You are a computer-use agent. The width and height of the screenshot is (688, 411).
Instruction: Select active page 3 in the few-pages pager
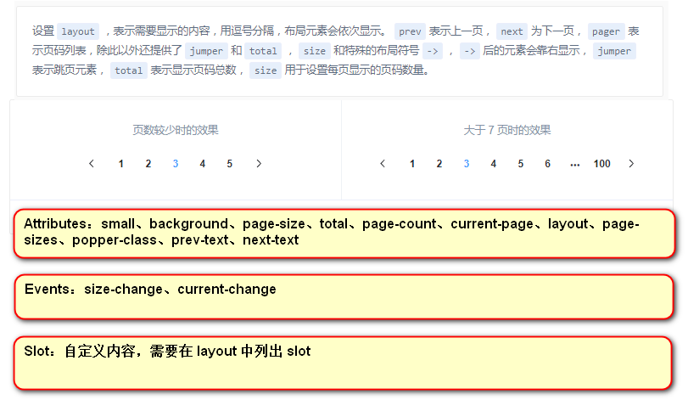pyautogui.click(x=176, y=164)
